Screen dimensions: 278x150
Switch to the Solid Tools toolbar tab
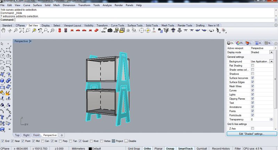[x=152, y=25]
